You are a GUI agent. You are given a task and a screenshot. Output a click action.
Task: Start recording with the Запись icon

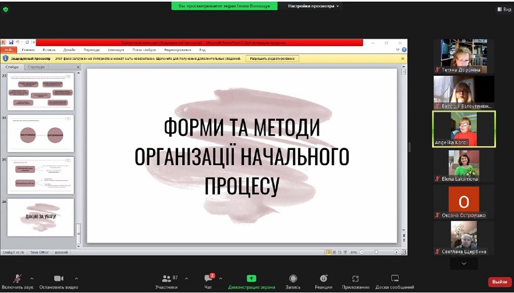point(293,278)
